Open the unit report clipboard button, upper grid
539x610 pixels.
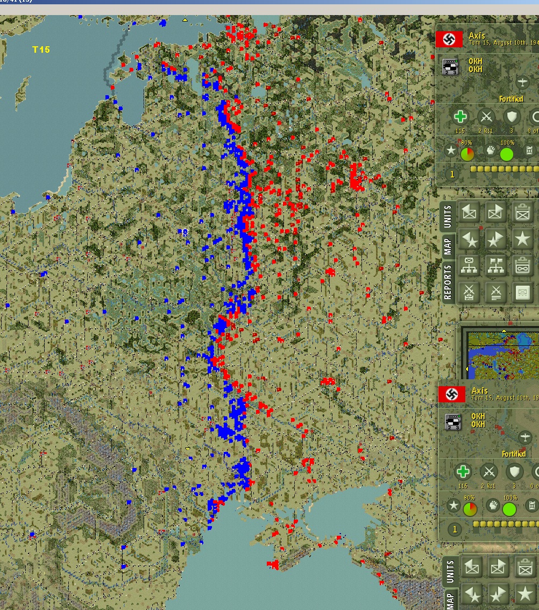click(522, 212)
